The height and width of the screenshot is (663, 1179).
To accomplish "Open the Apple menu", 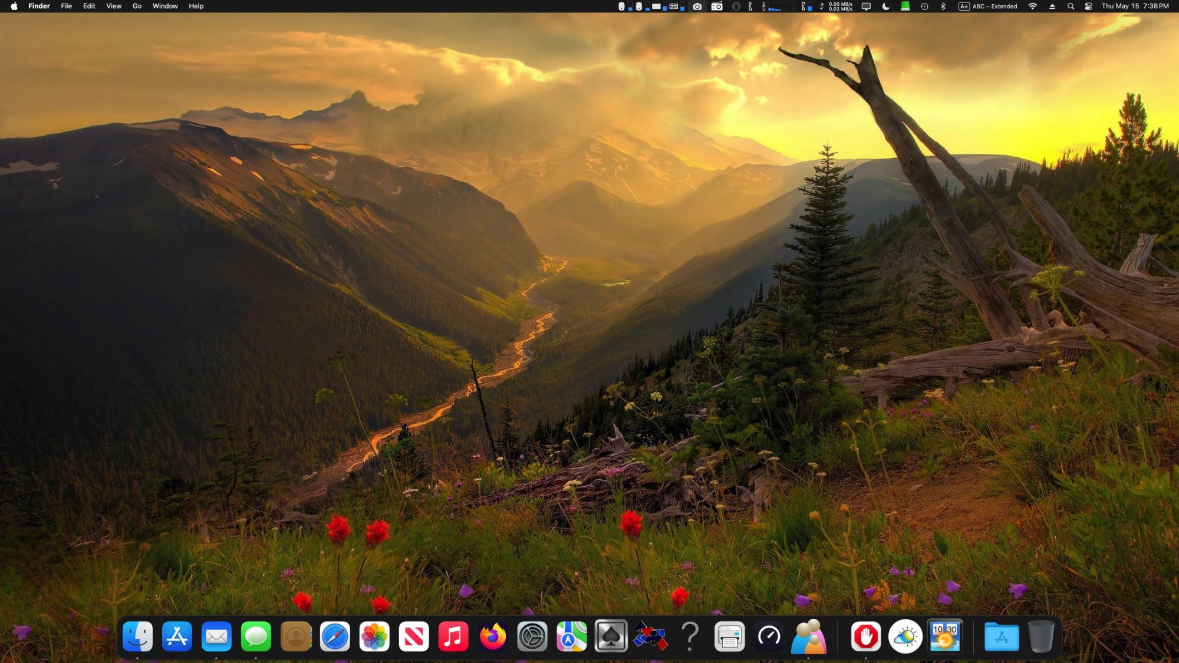I will click(14, 6).
